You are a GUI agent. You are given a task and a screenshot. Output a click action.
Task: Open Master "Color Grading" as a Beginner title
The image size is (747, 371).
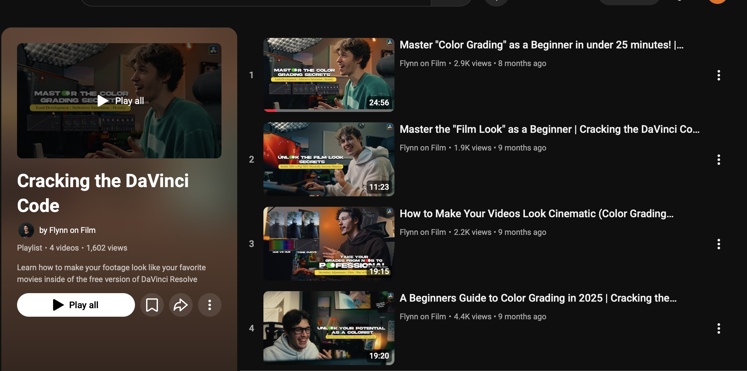(x=541, y=45)
